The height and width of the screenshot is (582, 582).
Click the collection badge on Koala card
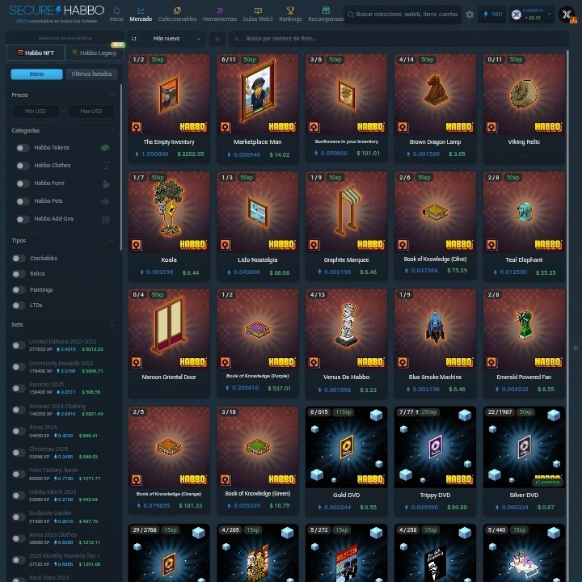click(x=137, y=245)
